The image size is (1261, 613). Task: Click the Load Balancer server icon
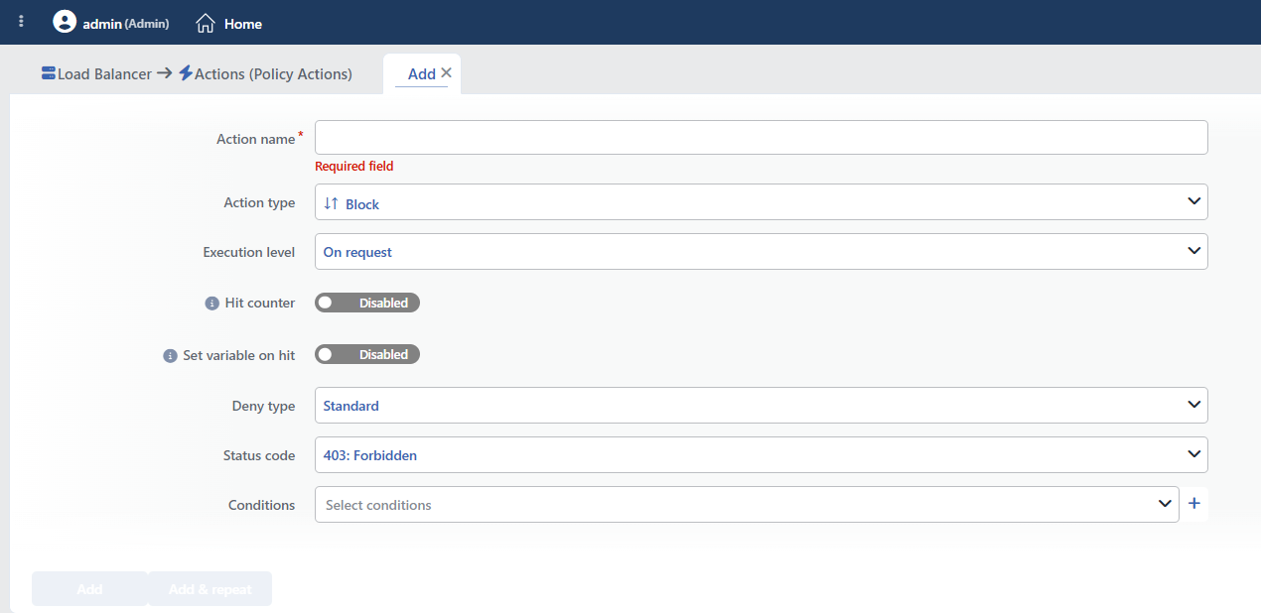click(49, 73)
